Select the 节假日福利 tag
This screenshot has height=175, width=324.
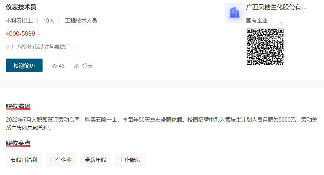(24, 160)
